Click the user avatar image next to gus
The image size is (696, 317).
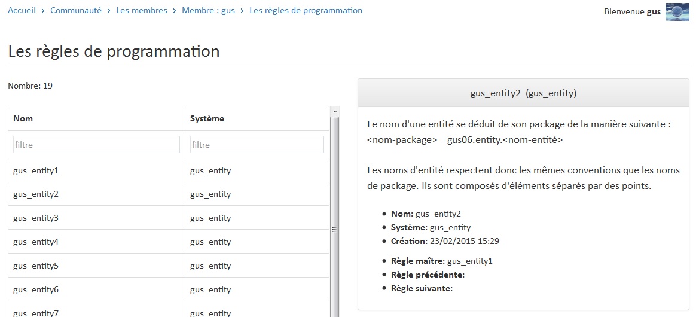coord(677,12)
